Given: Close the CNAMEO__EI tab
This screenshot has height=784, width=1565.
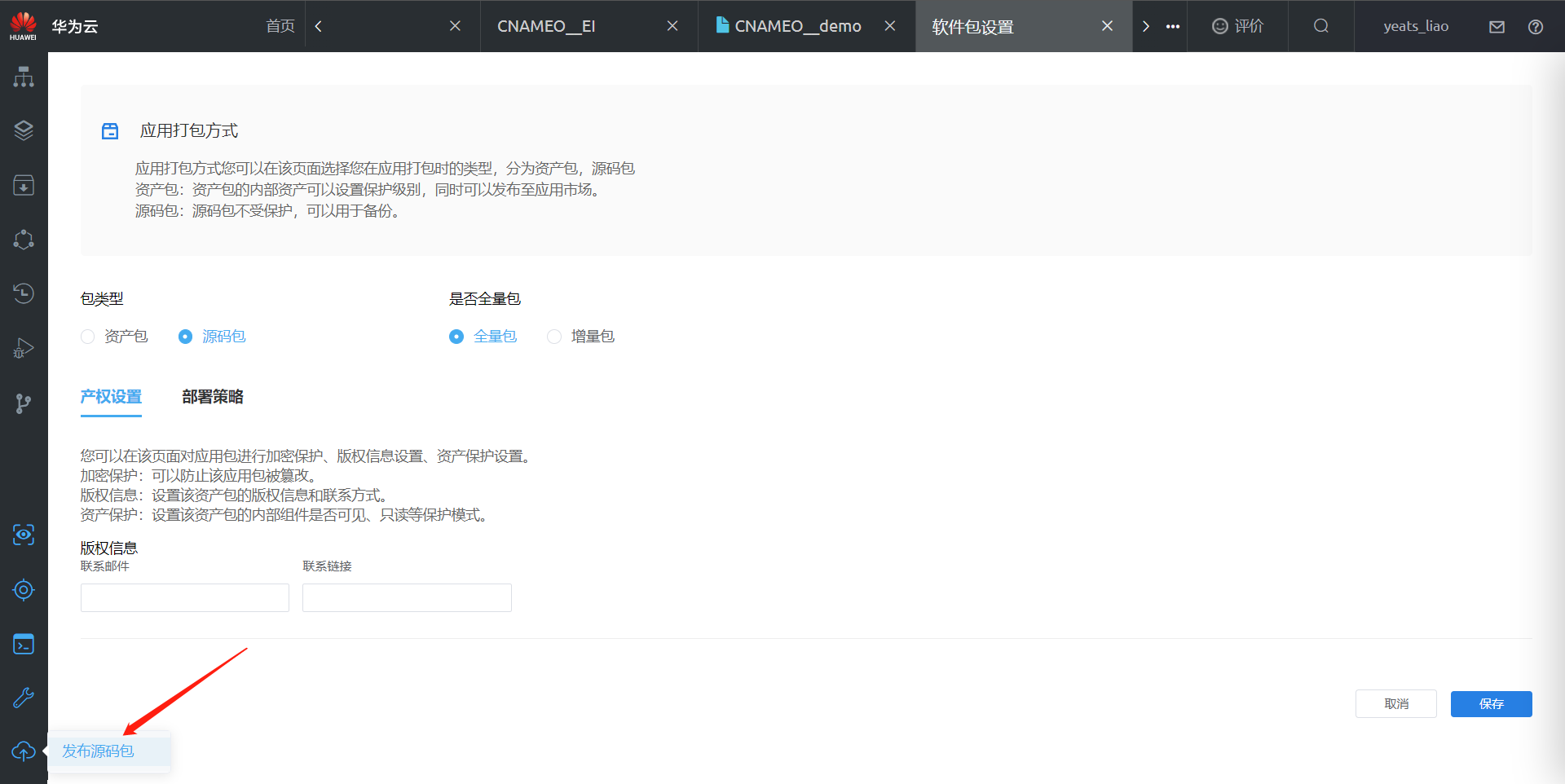Looking at the screenshot, I should click(x=672, y=26).
